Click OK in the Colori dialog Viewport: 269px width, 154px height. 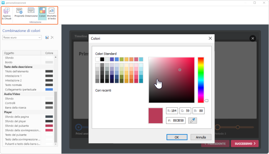(176, 137)
